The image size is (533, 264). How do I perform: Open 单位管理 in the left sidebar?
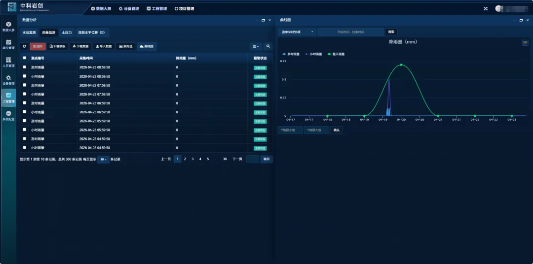(8, 44)
